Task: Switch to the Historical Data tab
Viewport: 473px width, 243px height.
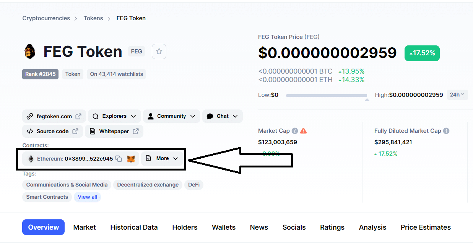Action: point(134,227)
